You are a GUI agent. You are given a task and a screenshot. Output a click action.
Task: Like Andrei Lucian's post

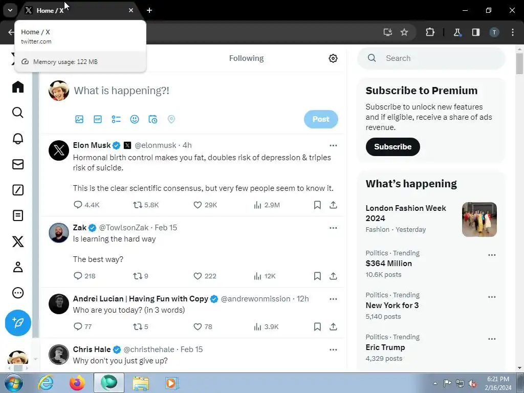pos(203,326)
